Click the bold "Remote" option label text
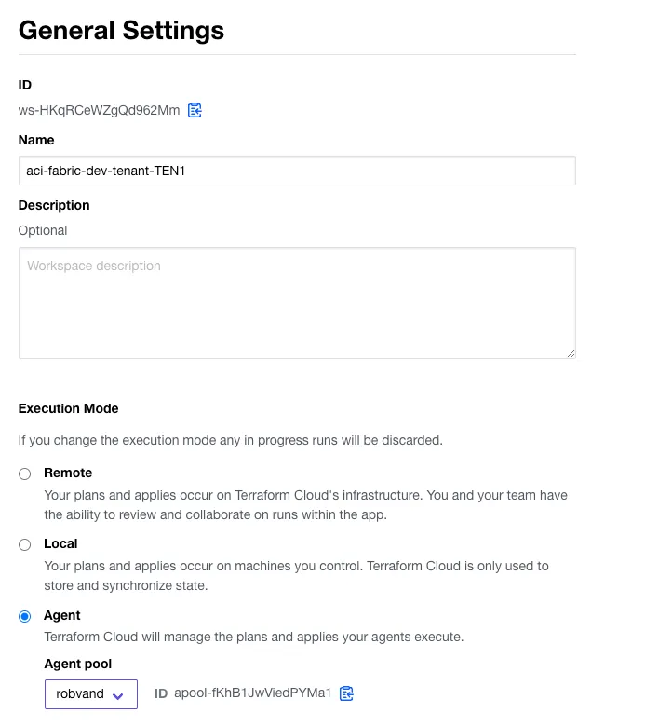Image resolution: width=645 pixels, height=727 pixels. [x=68, y=473]
